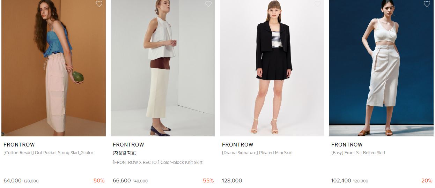Open the cream knit skirt product photo
Screen dimensions: 435x188
tap(163, 68)
